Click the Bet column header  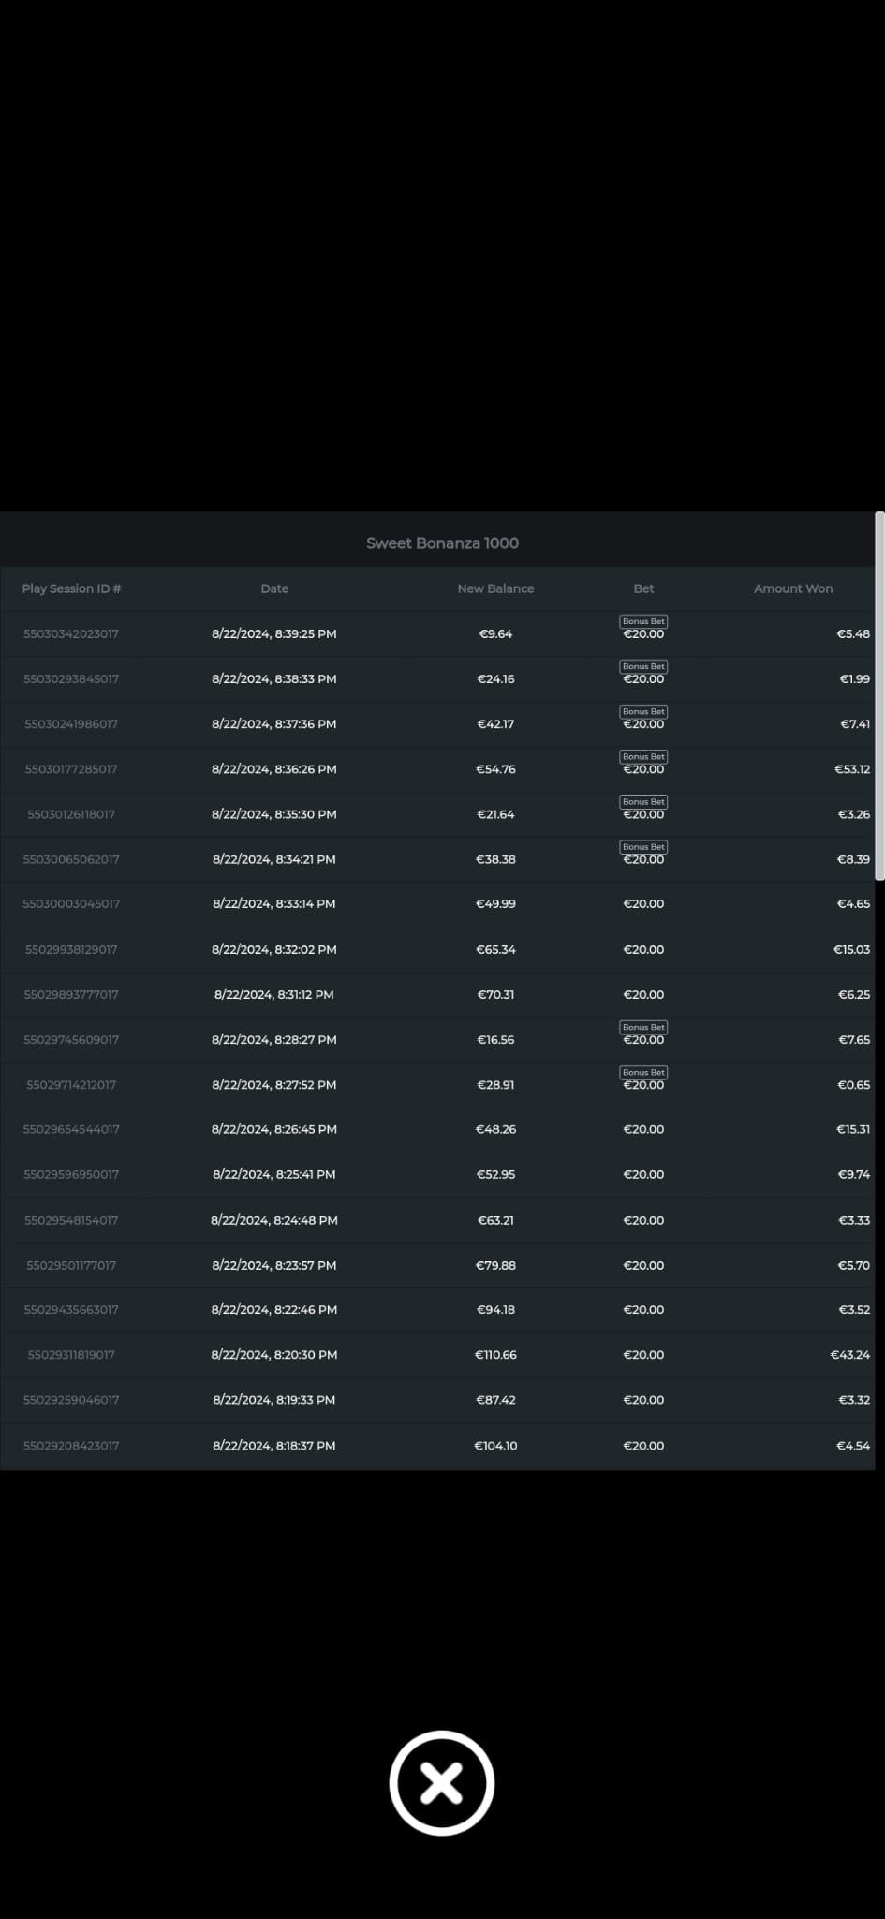pyautogui.click(x=643, y=588)
